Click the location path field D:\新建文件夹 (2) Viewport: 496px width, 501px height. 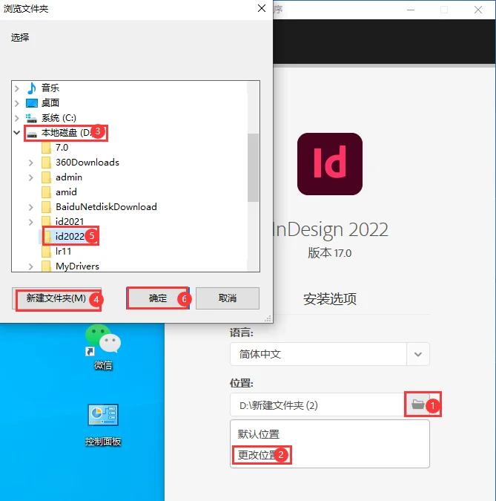pyautogui.click(x=317, y=405)
